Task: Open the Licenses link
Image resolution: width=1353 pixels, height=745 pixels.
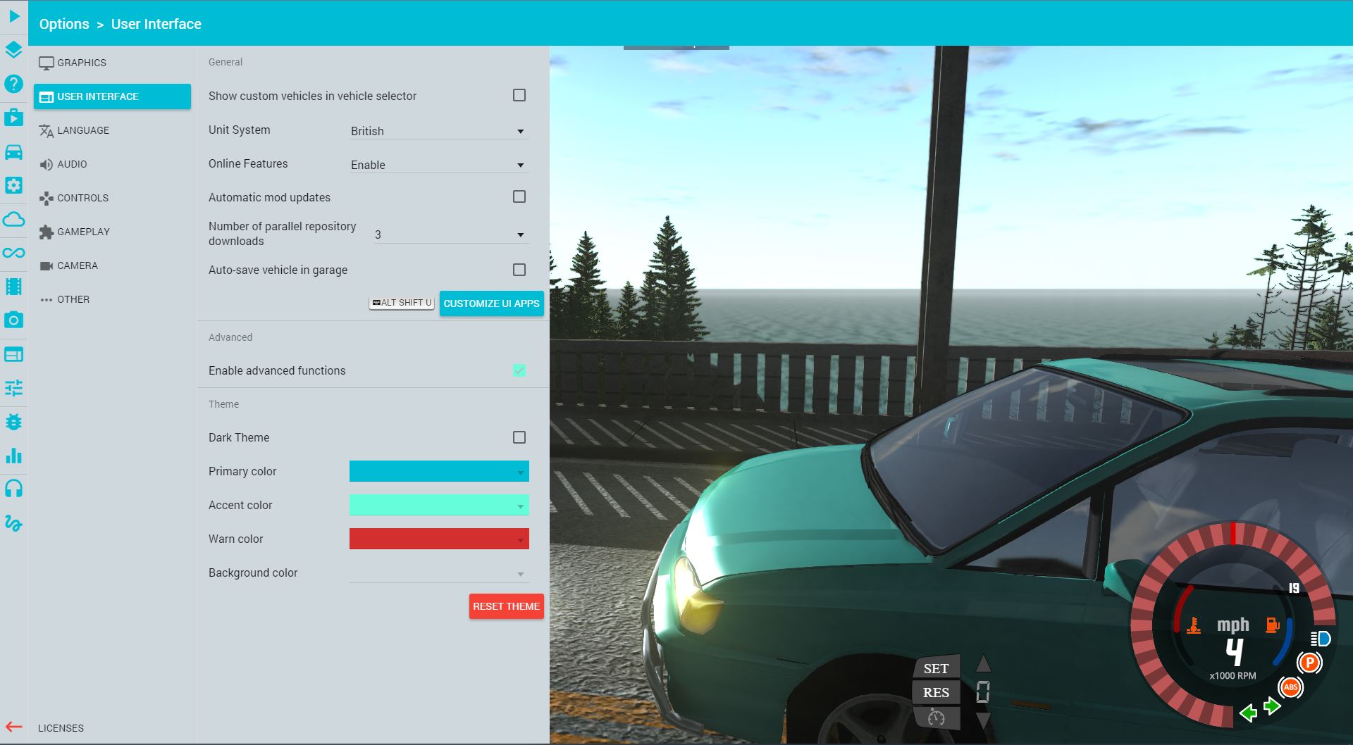Action: click(x=61, y=728)
